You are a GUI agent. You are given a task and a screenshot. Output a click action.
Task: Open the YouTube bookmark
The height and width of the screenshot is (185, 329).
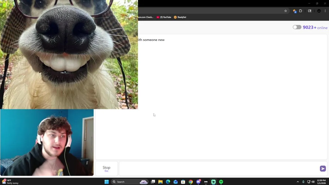tap(164, 17)
